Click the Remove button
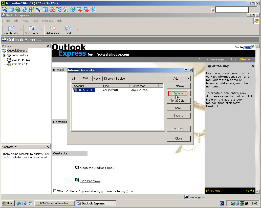Image resolution: width=261 pixels, height=208 pixels. (179, 86)
